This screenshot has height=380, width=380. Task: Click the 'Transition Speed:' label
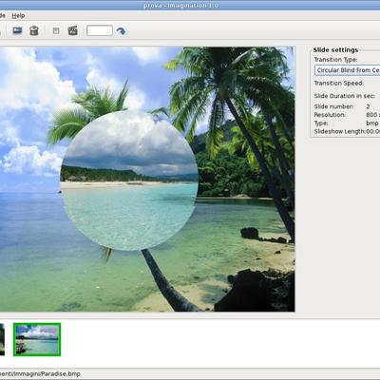point(339,83)
